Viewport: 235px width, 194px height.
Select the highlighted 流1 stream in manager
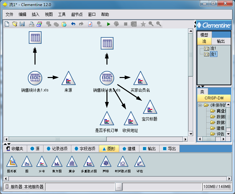(x=213, y=54)
